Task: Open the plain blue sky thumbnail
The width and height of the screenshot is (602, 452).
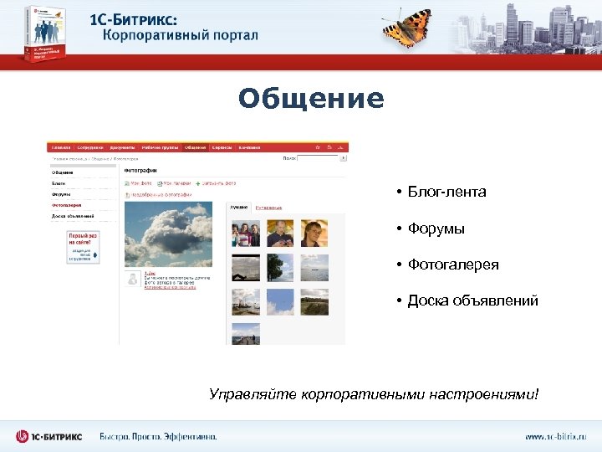Action: (280, 302)
